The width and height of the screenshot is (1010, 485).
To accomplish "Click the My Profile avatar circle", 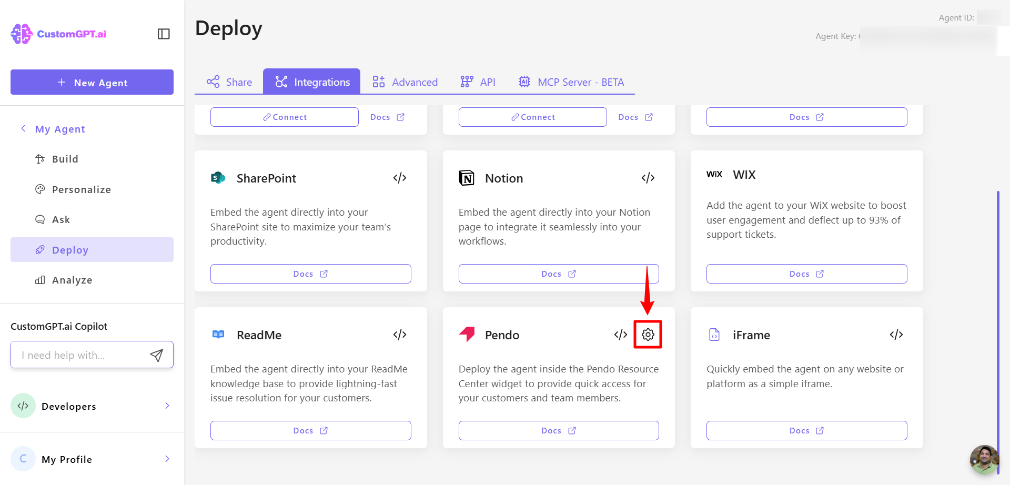I will tap(23, 459).
